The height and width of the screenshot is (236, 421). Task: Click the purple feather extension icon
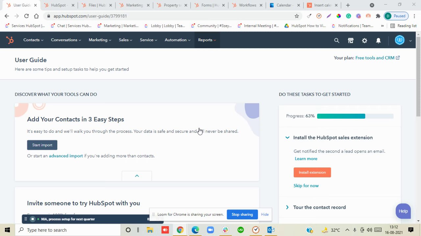point(329,16)
